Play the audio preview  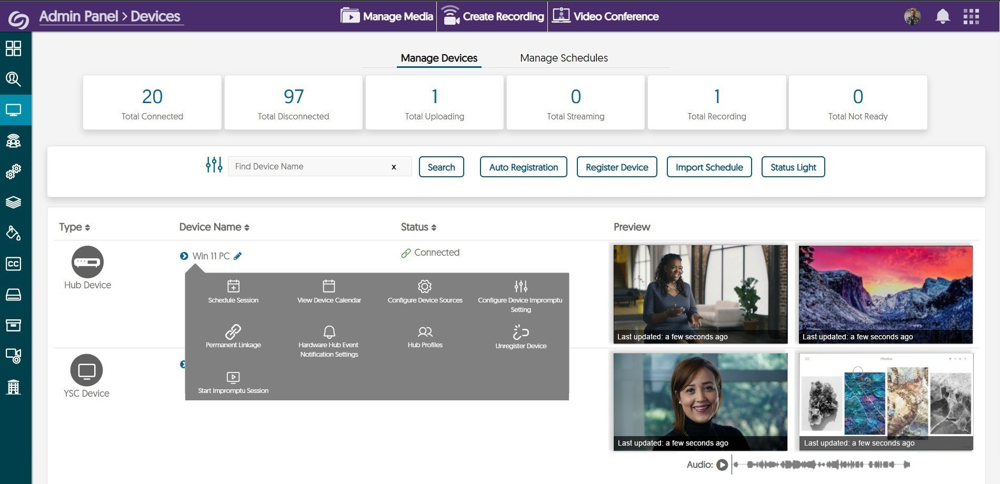(722, 465)
